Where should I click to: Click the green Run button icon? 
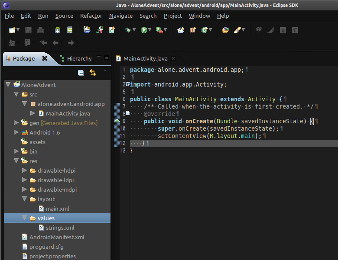[x=143, y=30]
